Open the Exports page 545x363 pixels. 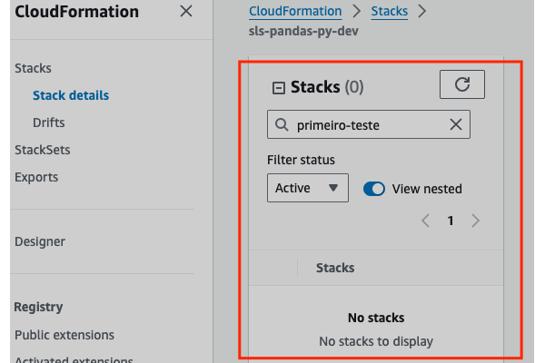click(x=36, y=177)
